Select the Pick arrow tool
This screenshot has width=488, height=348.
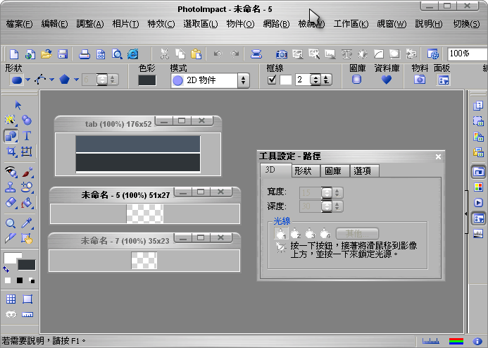(18, 105)
